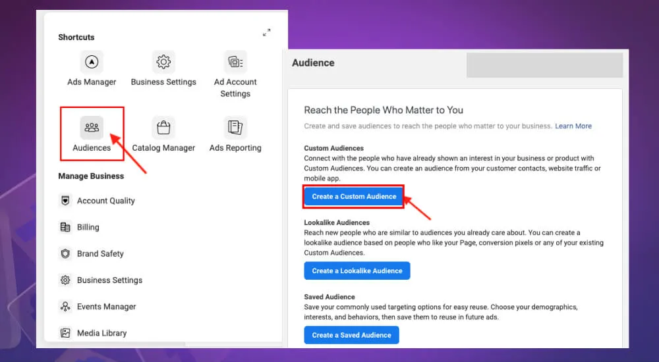
Task: Open the Audiences shortcut icon
Action: [x=92, y=128]
